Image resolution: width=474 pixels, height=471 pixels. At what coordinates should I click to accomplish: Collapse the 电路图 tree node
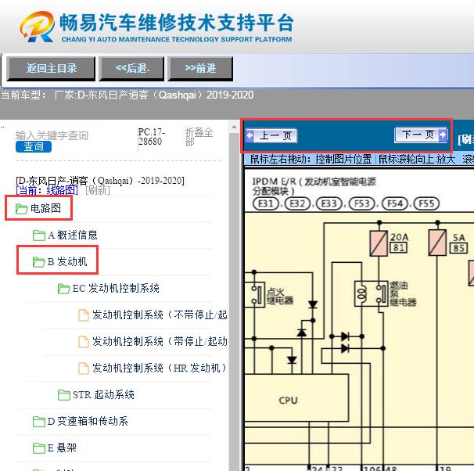[x=45, y=208]
